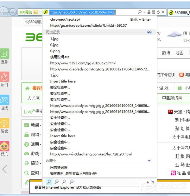190x196 pixels.
Task: Open the 中国经济网 link
Action: point(172,98)
